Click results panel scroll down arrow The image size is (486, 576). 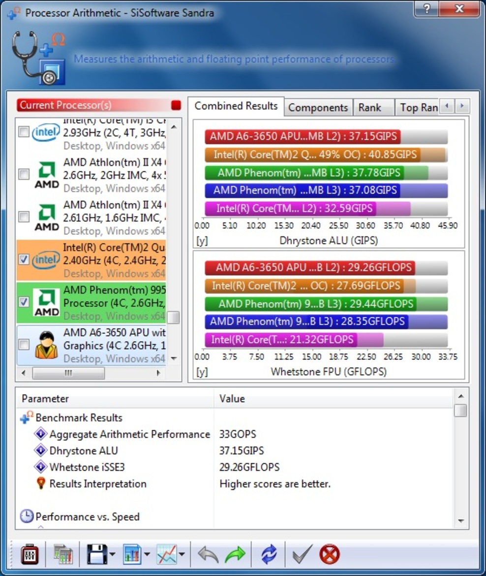pyautogui.click(x=461, y=521)
